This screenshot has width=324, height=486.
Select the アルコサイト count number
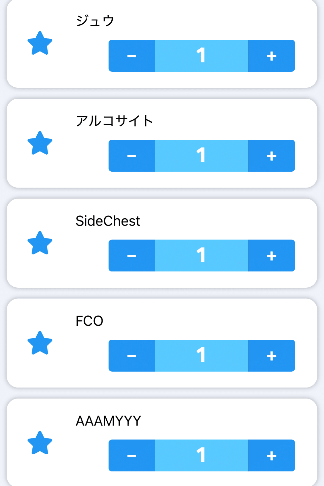tap(201, 156)
